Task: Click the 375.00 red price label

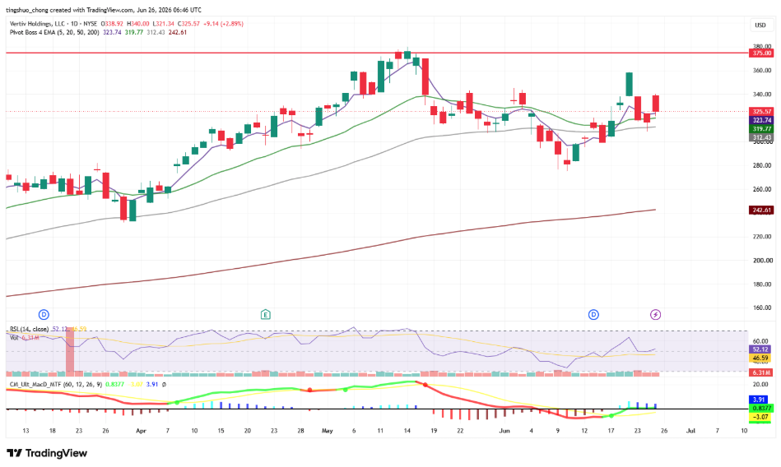Action: [761, 53]
